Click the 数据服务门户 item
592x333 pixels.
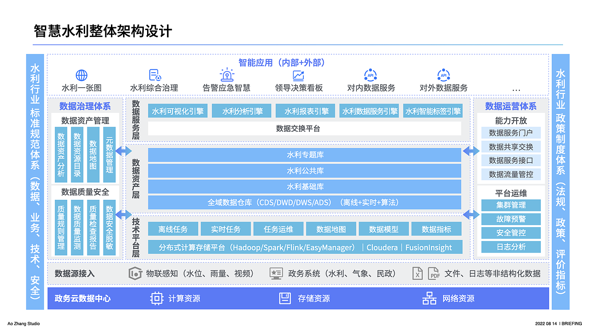(511, 133)
